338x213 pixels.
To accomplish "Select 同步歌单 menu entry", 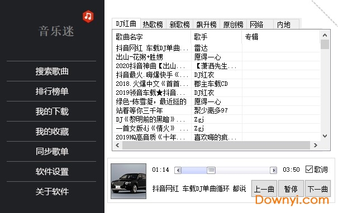I will pyautogui.click(x=52, y=152).
